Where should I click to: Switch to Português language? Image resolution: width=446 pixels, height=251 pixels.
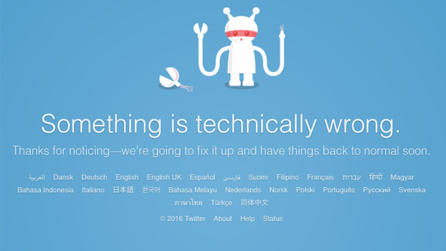tap(339, 190)
